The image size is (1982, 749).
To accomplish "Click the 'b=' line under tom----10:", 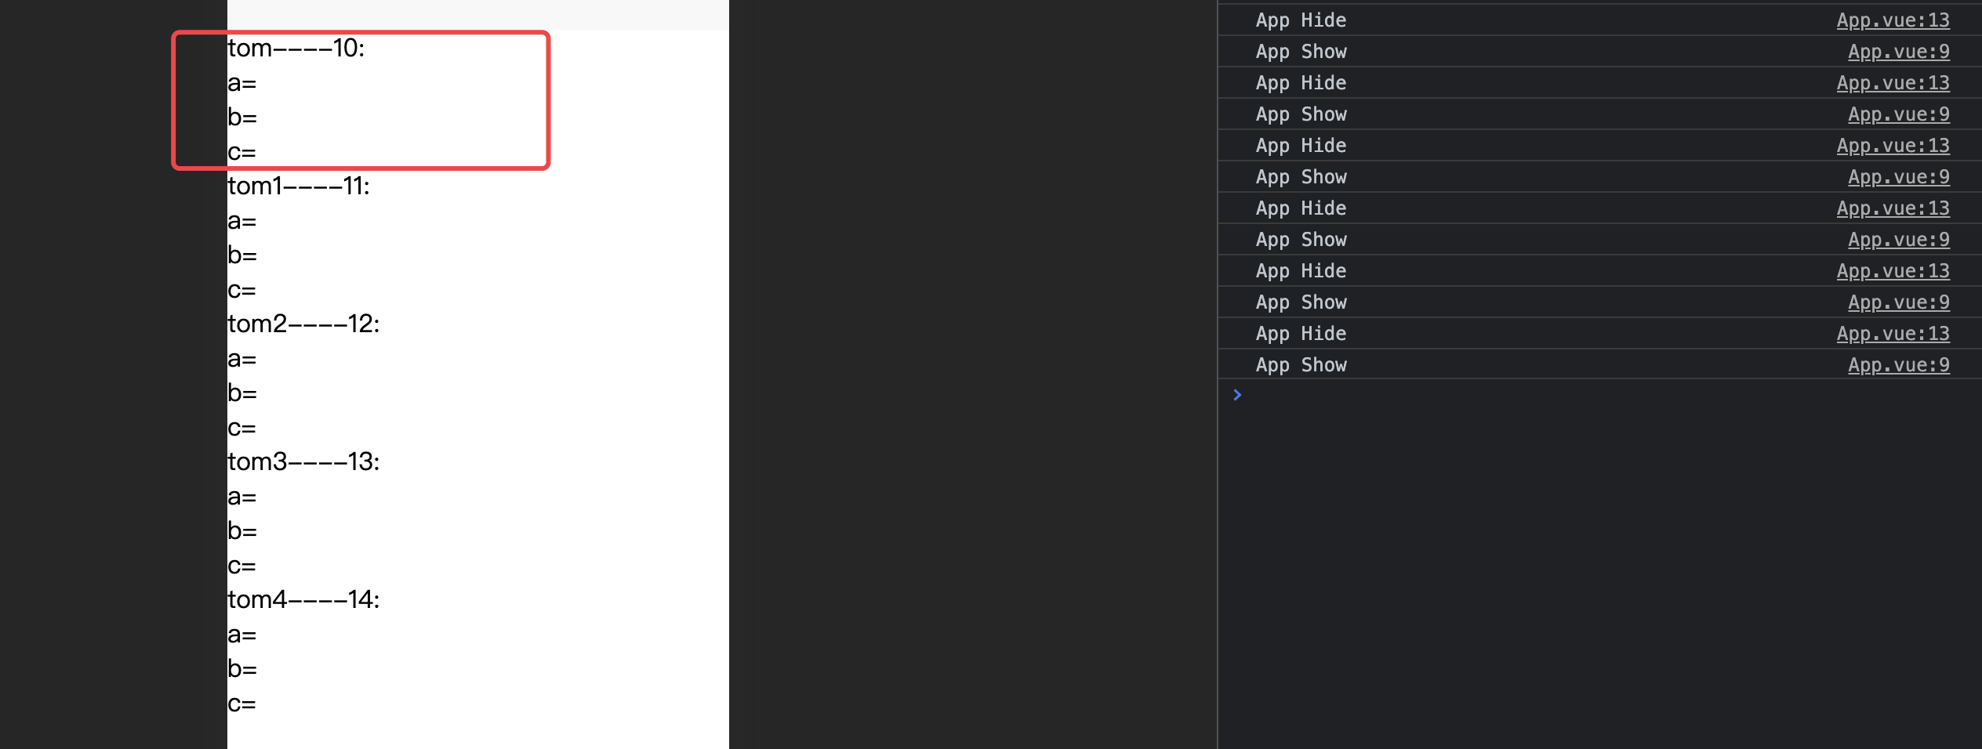I will (x=241, y=117).
